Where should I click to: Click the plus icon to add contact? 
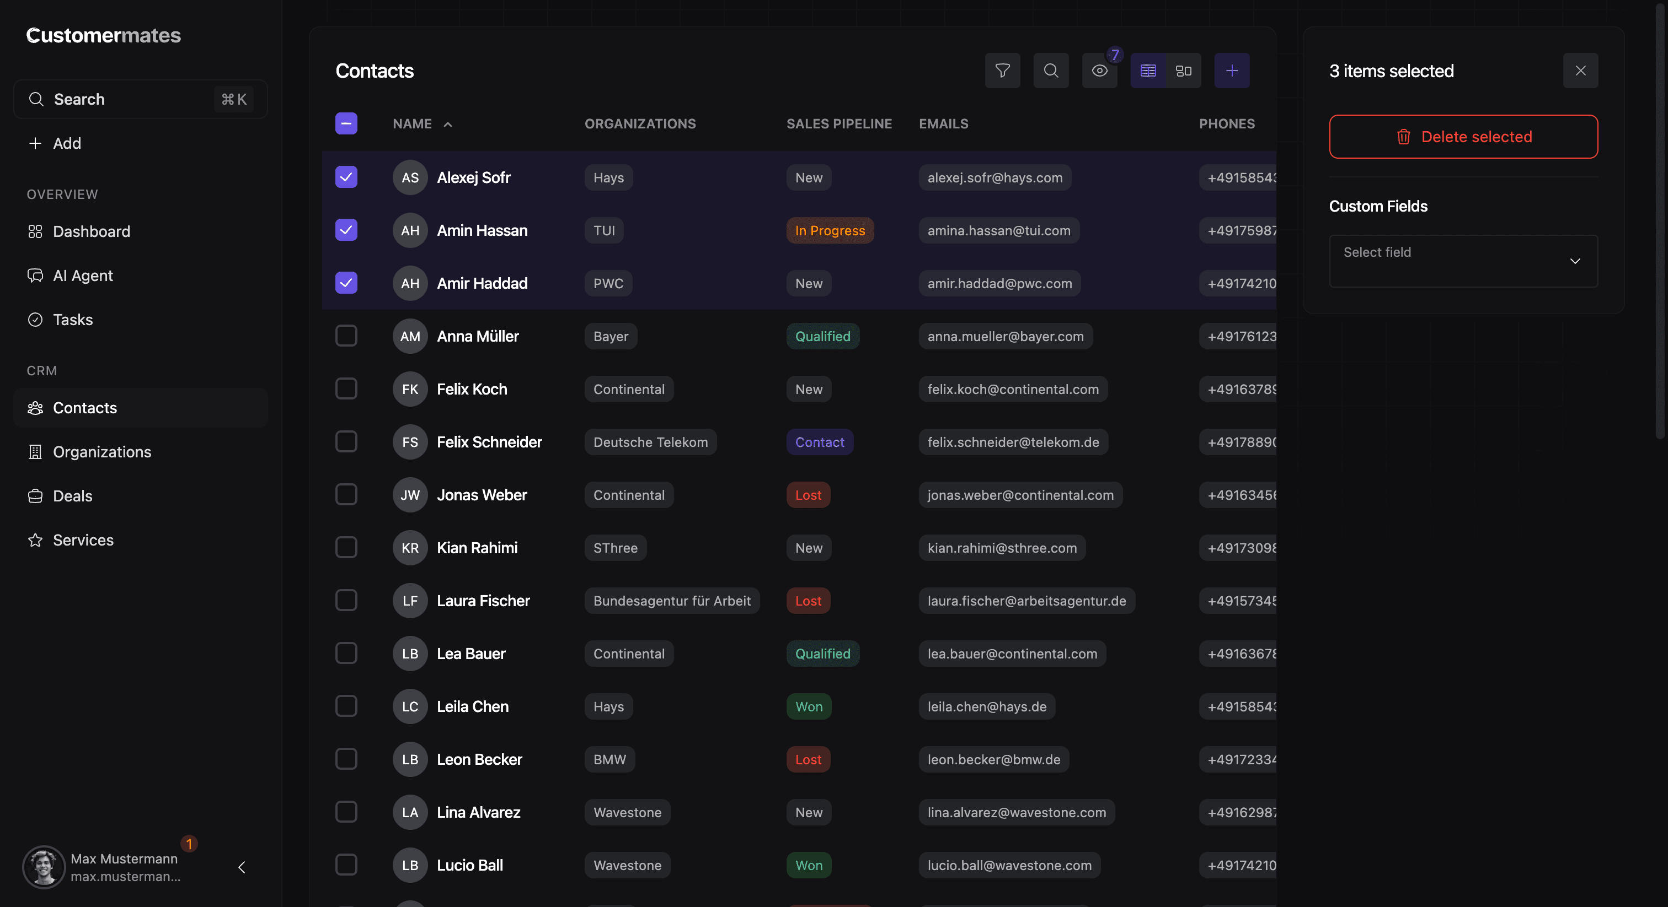1232,71
